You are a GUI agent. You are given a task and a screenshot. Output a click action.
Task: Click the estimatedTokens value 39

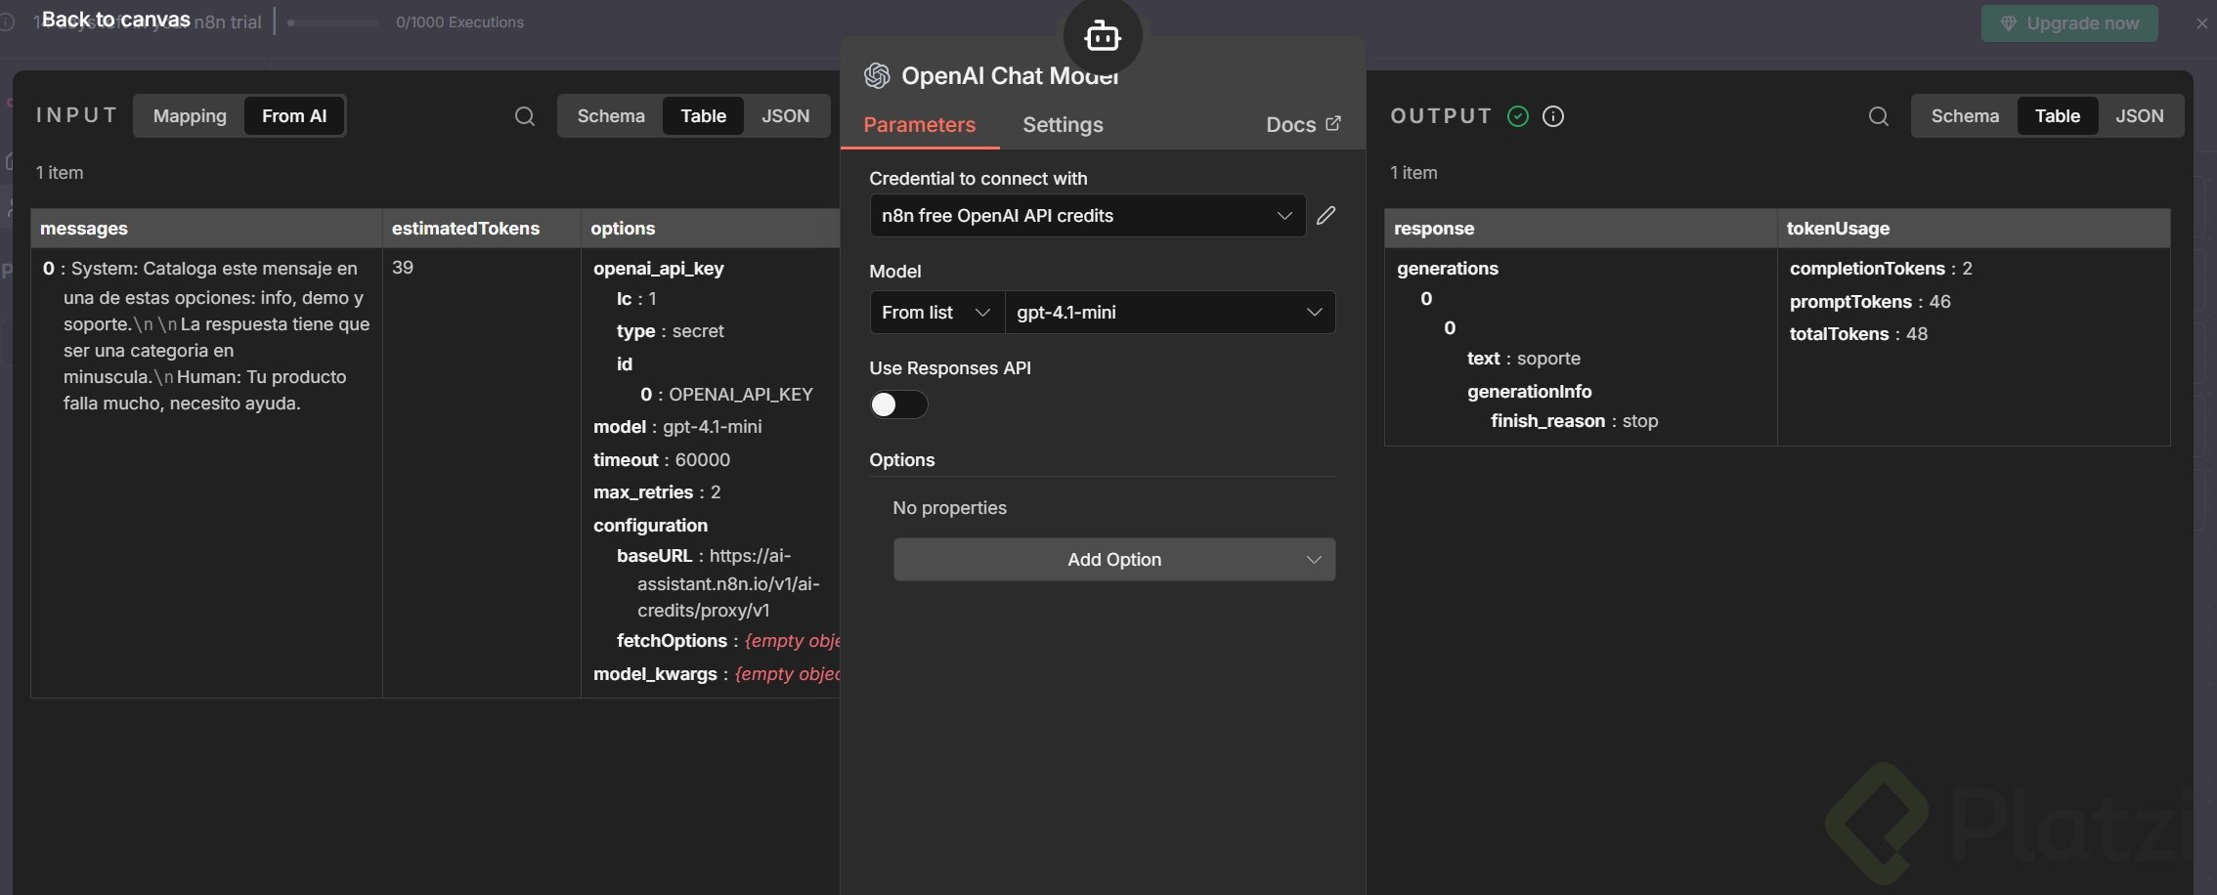tap(403, 268)
